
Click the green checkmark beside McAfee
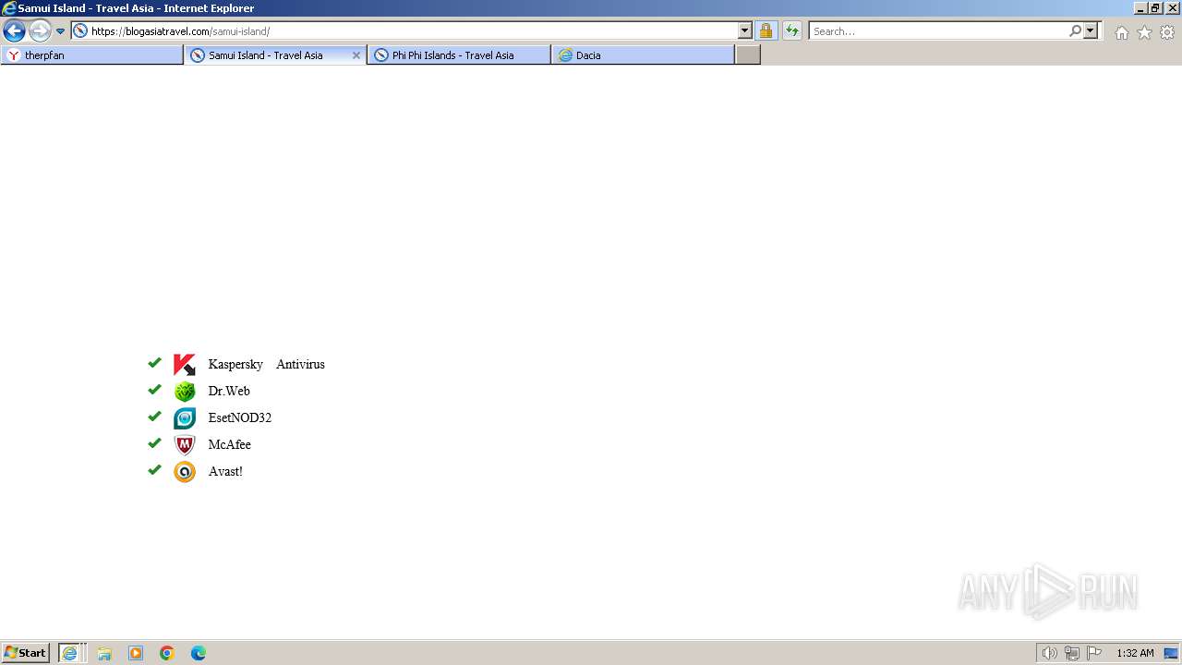[154, 442]
